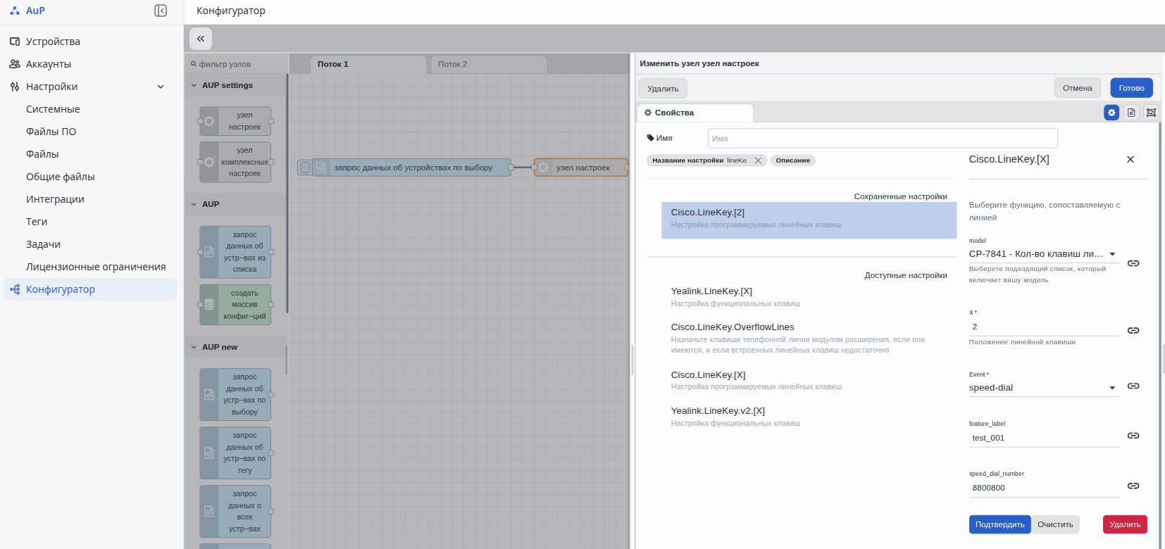Open node properties via the blue gear icon
Screen dimensions: 1165x549
point(1111,113)
